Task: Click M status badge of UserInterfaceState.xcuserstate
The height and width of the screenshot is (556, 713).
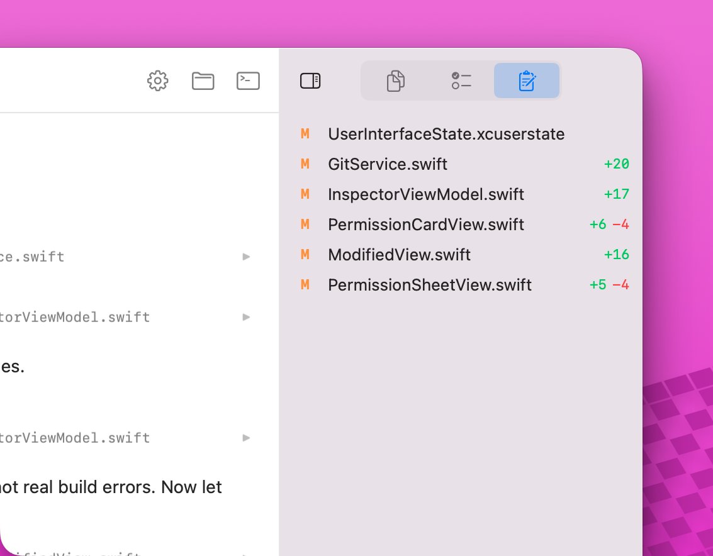Action: [x=305, y=134]
